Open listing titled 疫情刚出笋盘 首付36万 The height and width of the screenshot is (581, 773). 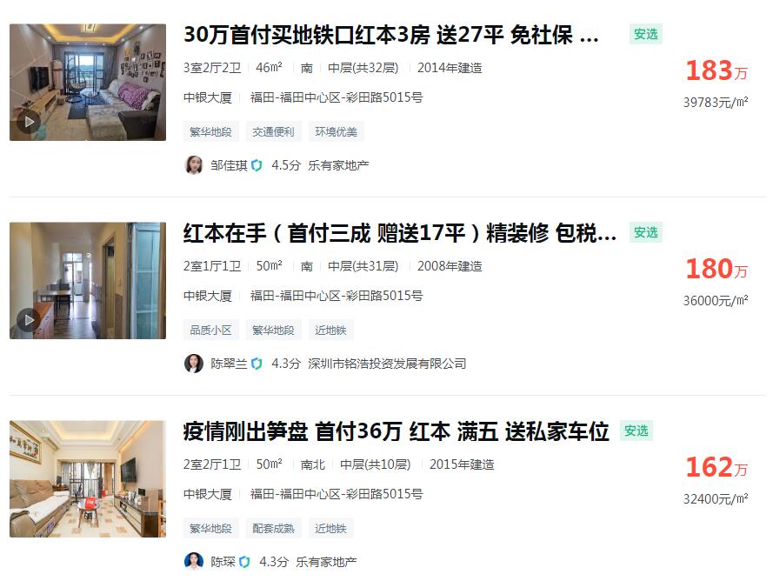click(x=396, y=431)
